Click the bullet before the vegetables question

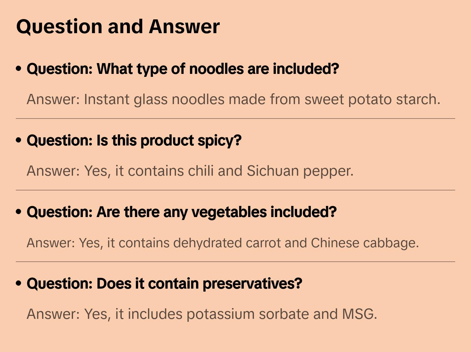tap(19, 212)
